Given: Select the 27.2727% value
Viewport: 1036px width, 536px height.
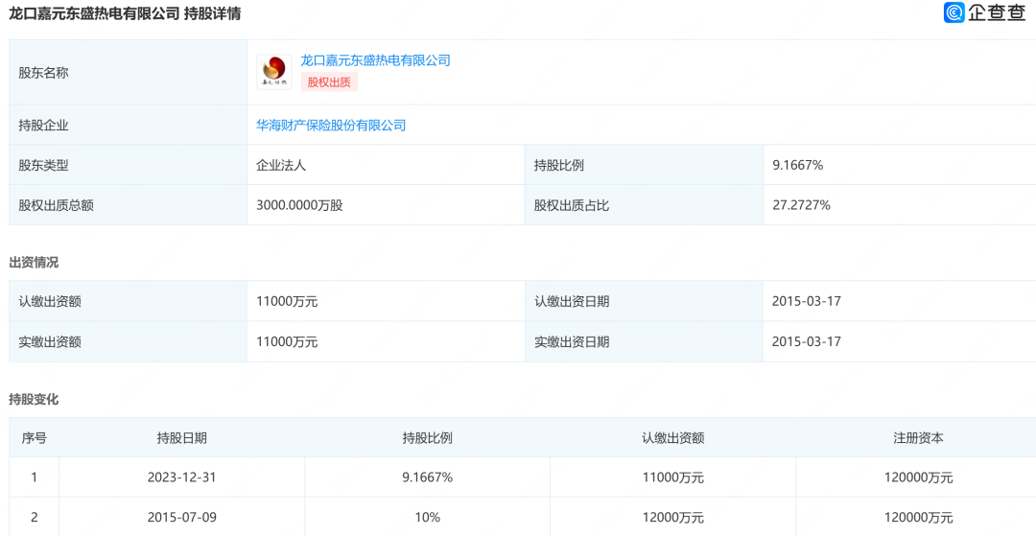Looking at the screenshot, I should point(801,205).
